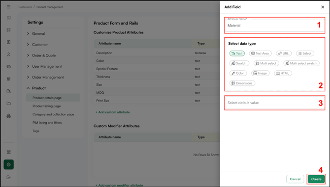Click the Attribute Name input field
The width and height of the screenshot is (330, 187).
[x=275, y=26]
